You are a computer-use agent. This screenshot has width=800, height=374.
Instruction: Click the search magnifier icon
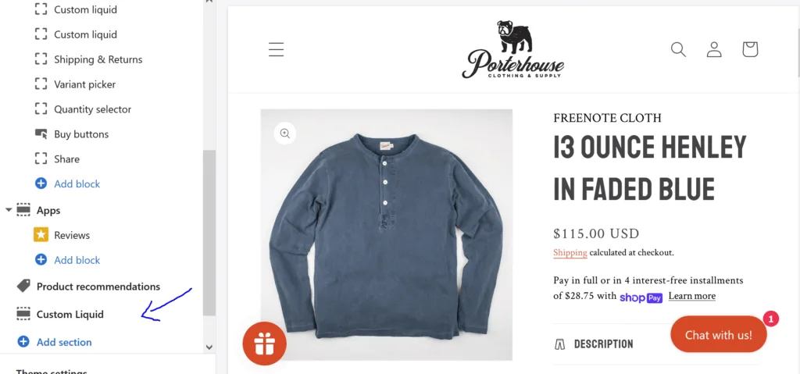coord(678,49)
